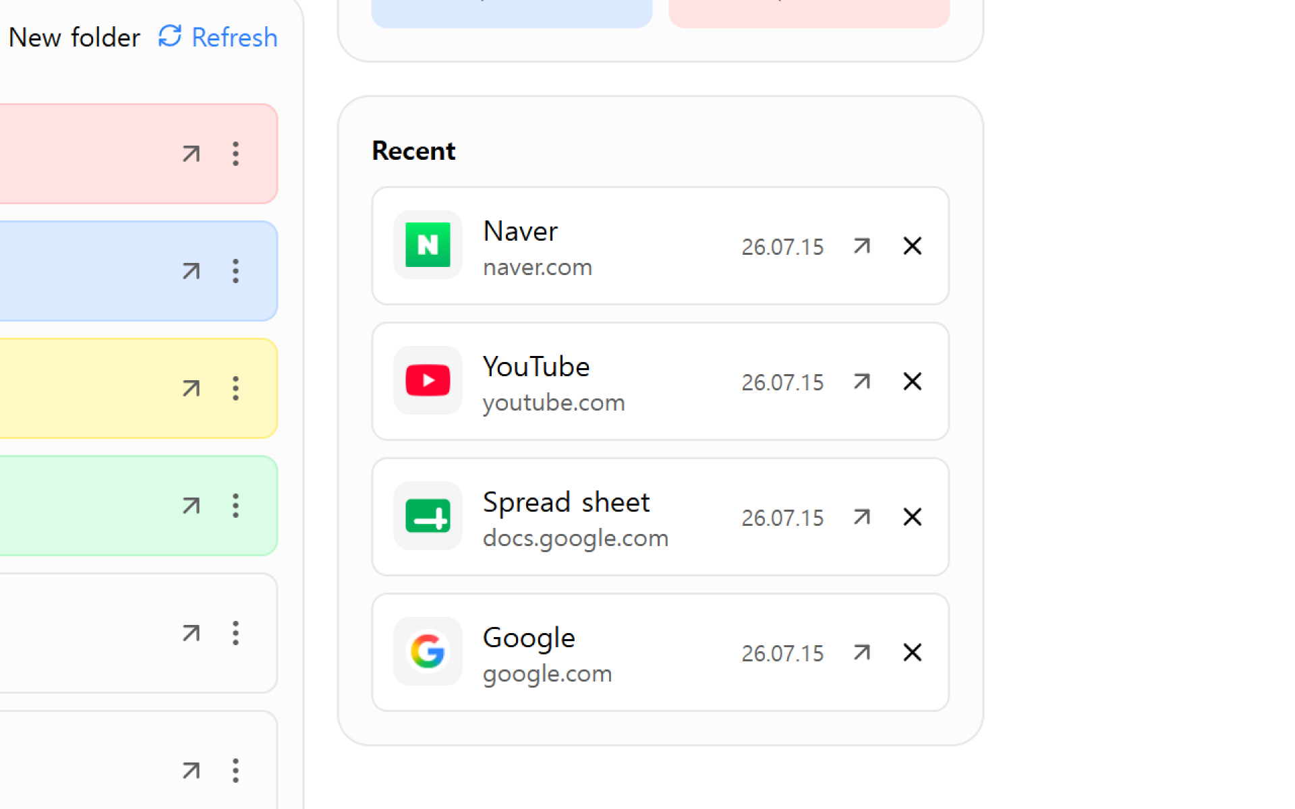
Task: Open the green folder card arrow
Action: coord(192,506)
